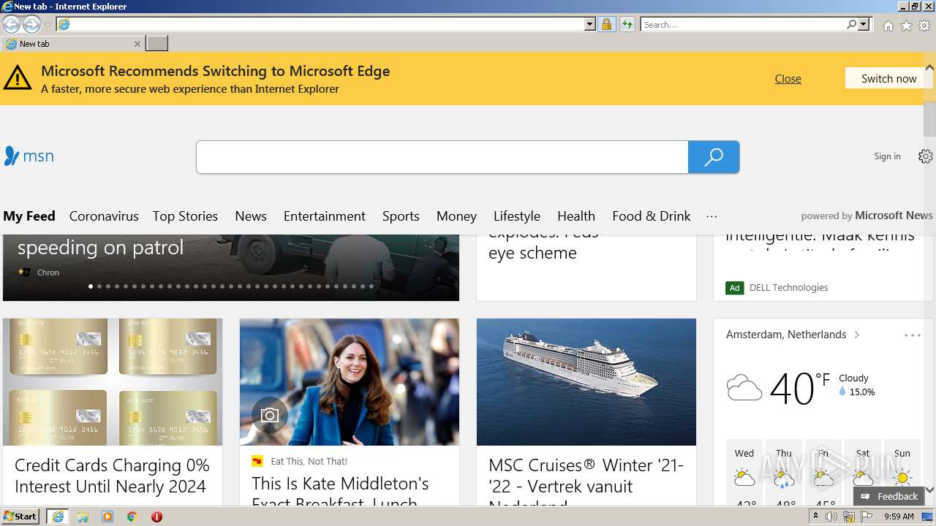Expand more categories ellipsis menu

(712, 216)
